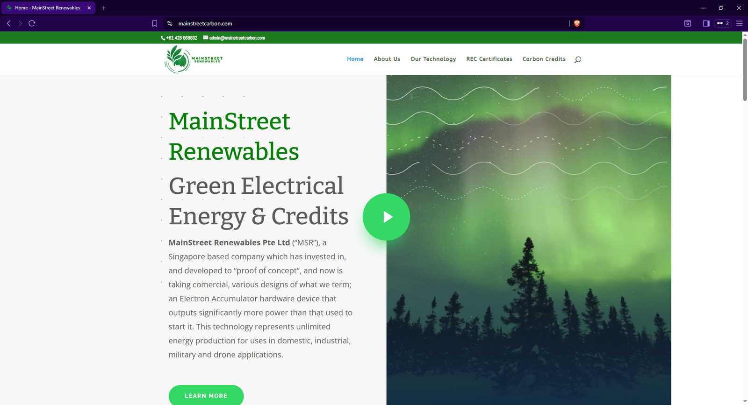Navigate to REC Certificates page

click(489, 59)
